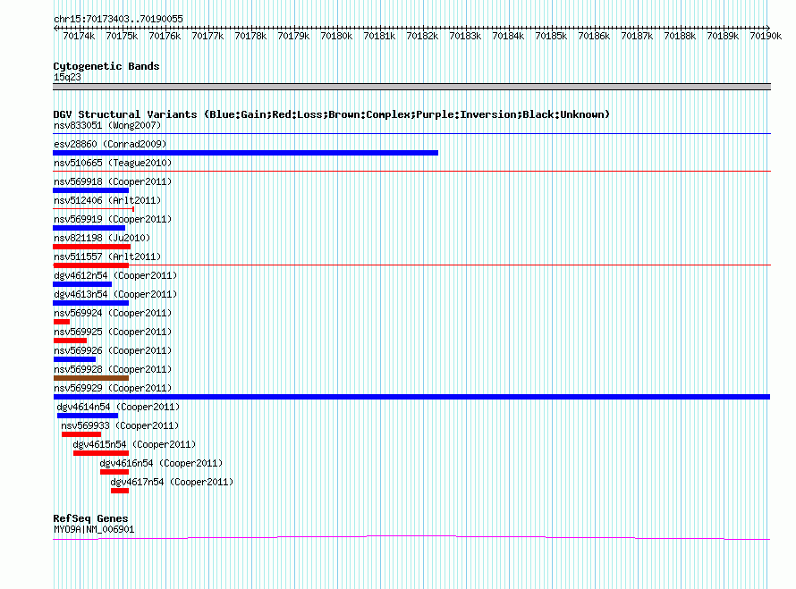Click nsv569933 (Cooper2011) label
The image size is (796, 589).
click(x=120, y=425)
